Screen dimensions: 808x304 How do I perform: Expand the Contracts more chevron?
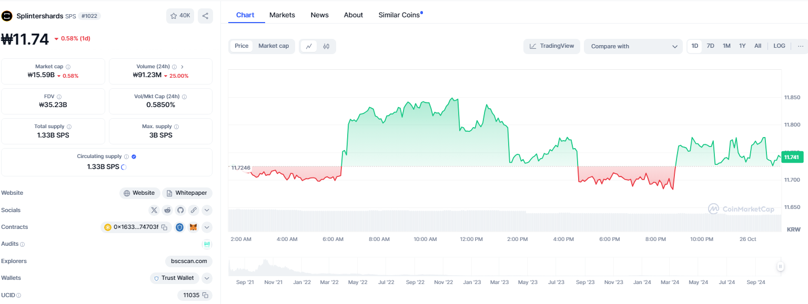(x=207, y=227)
